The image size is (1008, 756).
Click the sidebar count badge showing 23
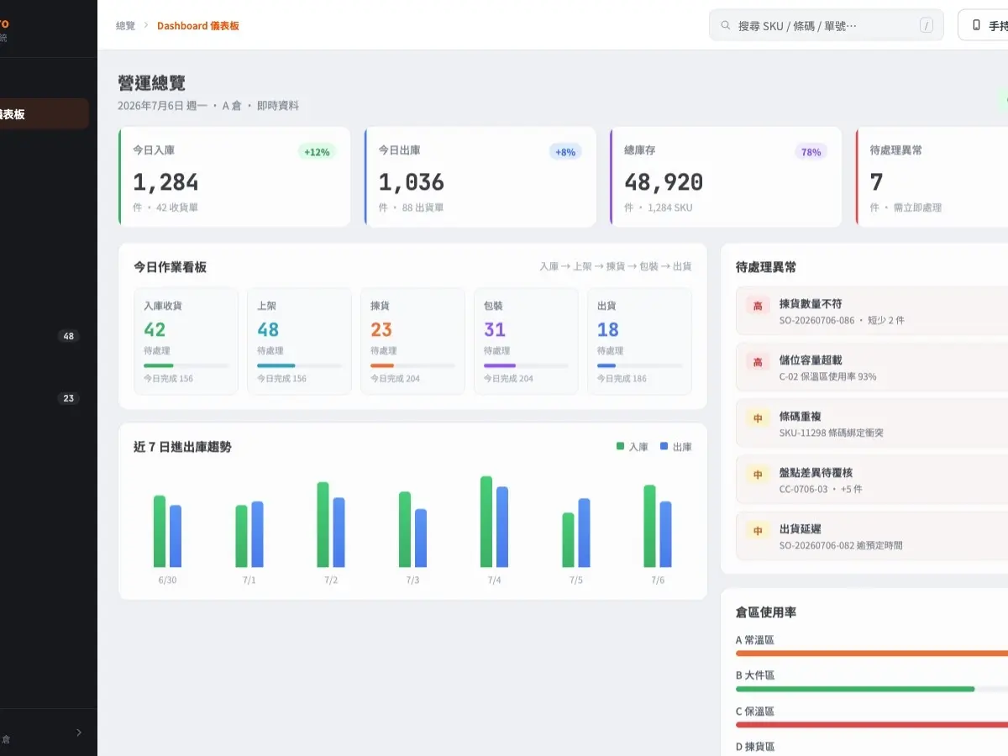click(x=69, y=398)
